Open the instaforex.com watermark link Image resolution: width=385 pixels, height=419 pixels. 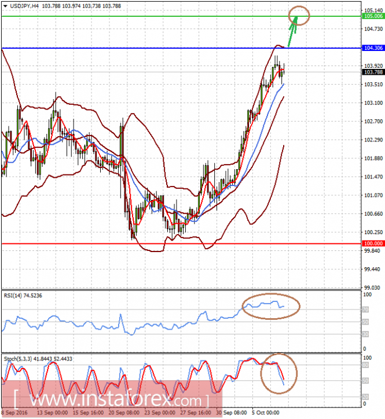coord(112,399)
